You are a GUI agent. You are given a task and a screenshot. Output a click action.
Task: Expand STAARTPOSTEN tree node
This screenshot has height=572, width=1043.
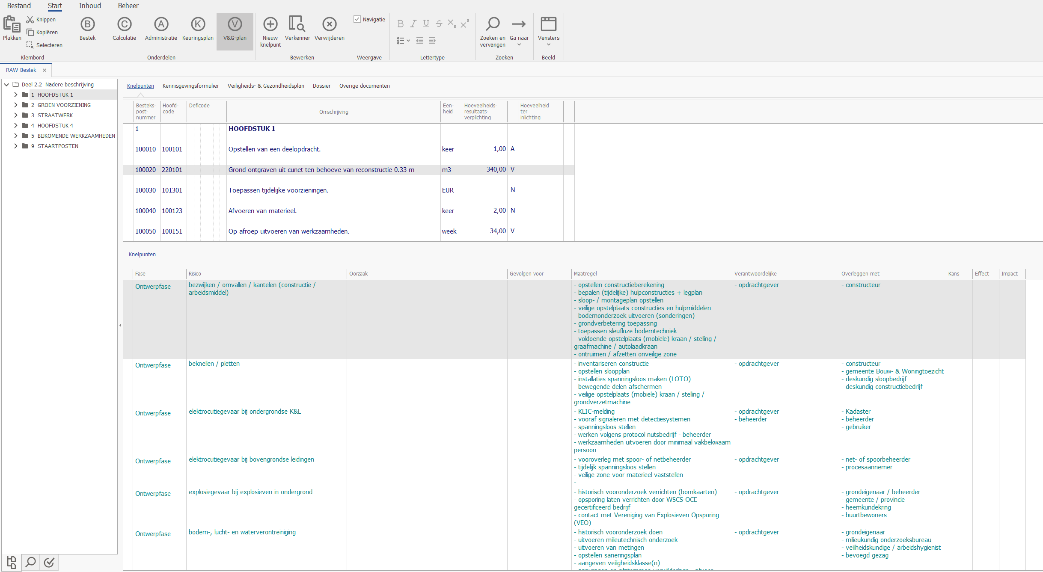(16, 146)
